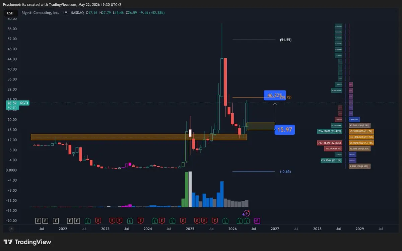Viewport: 402px width, 251px height.
Task: Click the 49.551B USD (11.7%) label
Action: tap(361, 131)
